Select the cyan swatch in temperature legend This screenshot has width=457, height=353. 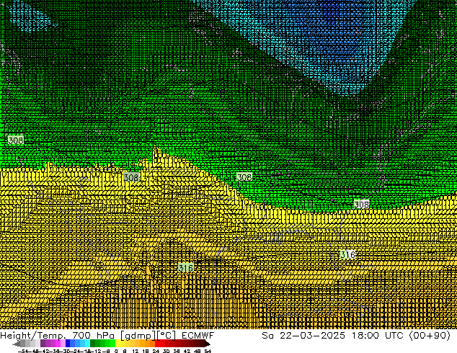(87, 344)
